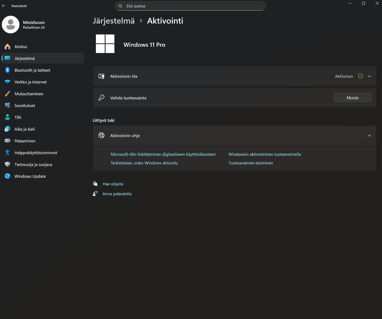Click the back arrow icon in title bar
The height and width of the screenshot is (319, 382).
click(4, 6)
